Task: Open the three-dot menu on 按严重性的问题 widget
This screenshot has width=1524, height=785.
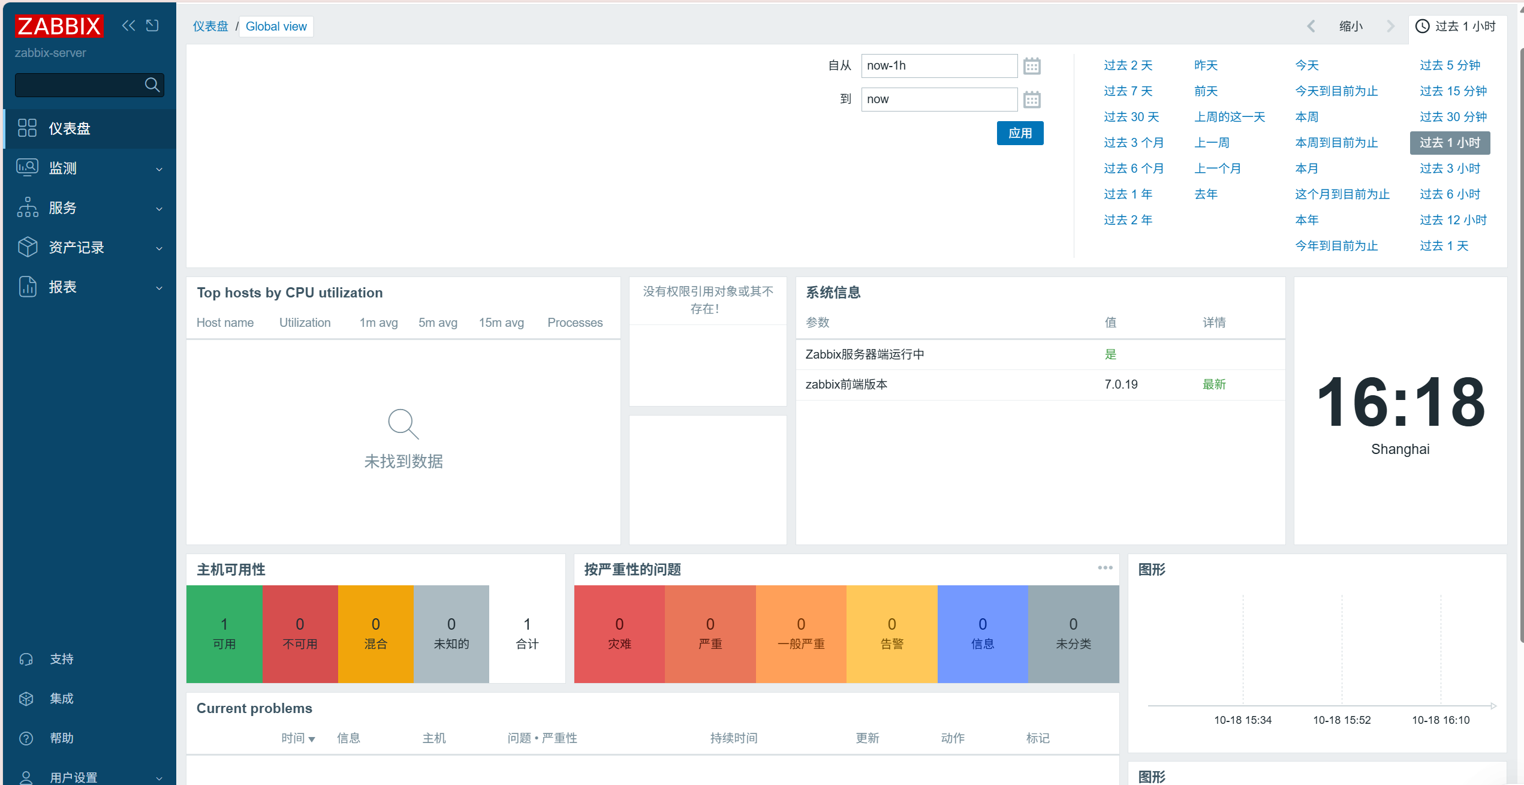Action: click(1105, 567)
